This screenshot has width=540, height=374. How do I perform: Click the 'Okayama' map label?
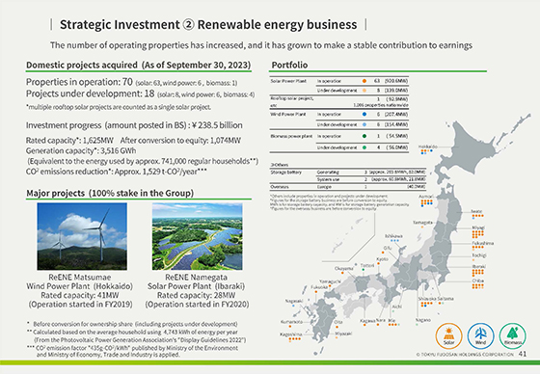tap(344, 268)
